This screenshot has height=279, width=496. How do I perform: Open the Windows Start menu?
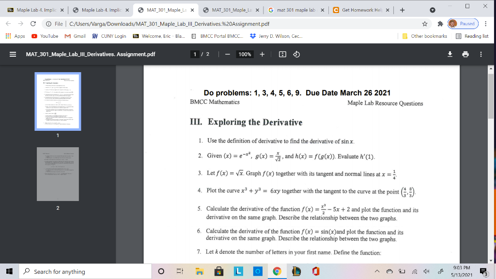click(10, 271)
